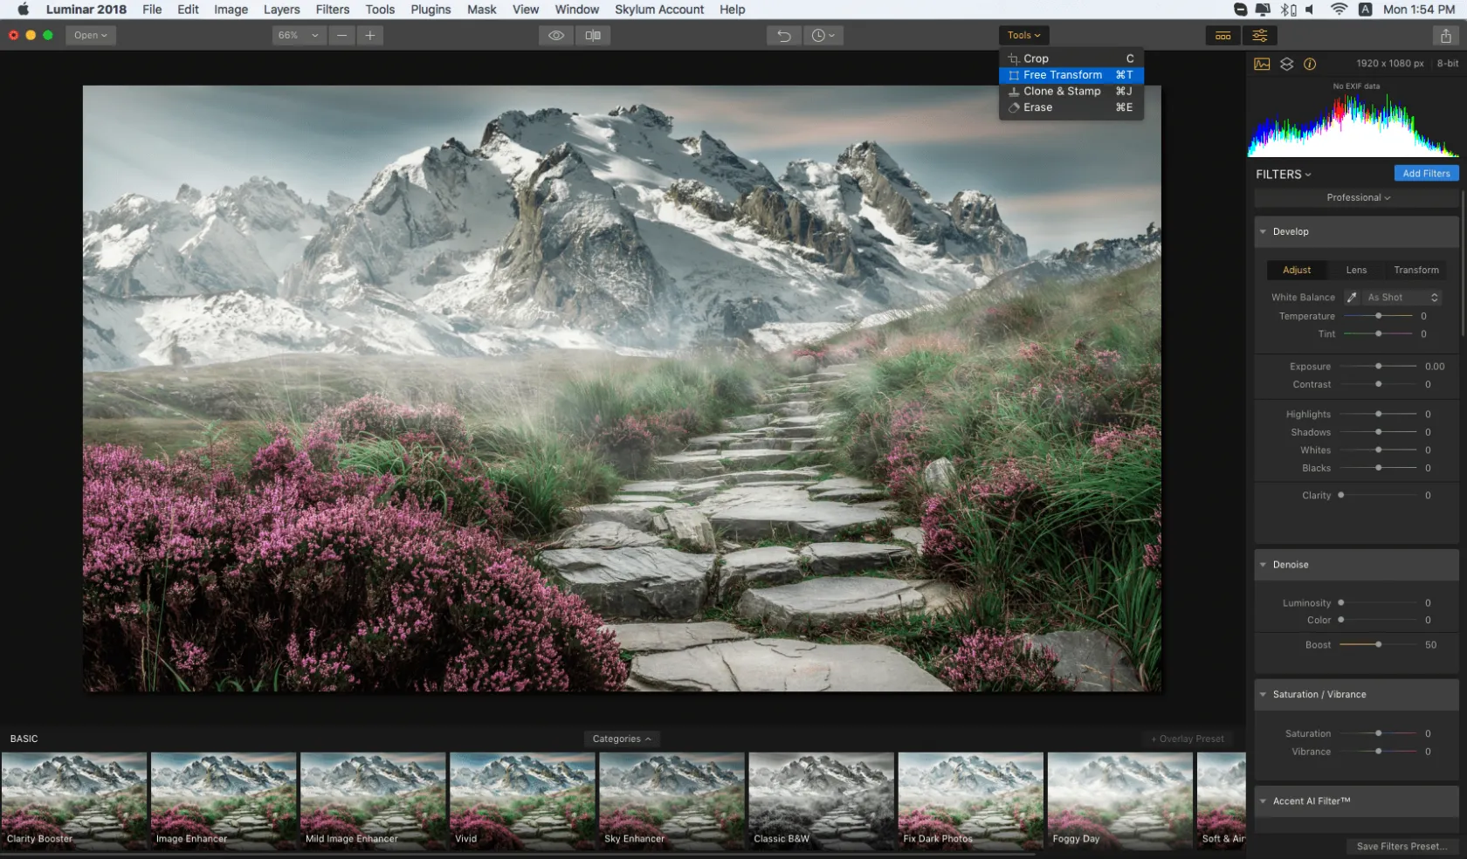Open the layers stack icon
1467x859 pixels.
(x=1286, y=64)
